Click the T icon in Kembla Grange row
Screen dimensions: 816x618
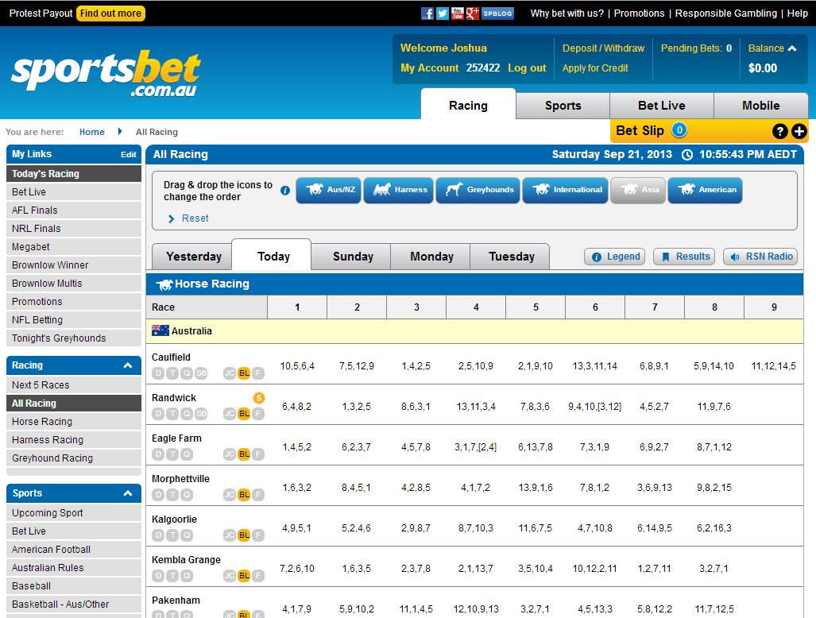coord(172,576)
